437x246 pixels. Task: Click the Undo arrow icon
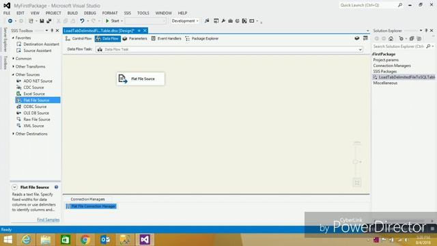82,21
